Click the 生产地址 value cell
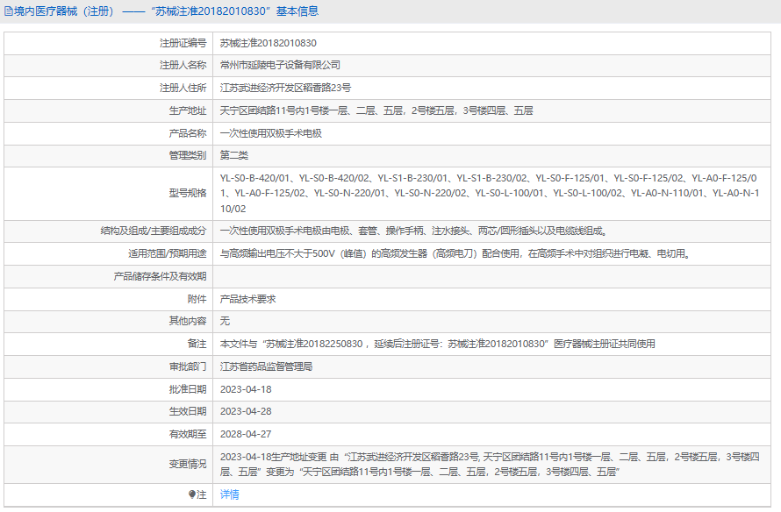781x512 pixels. point(376,110)
